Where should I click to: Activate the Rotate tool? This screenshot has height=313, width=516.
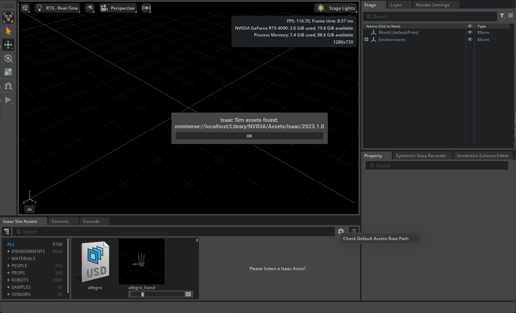pyautogui.click(x=8, y=58)
